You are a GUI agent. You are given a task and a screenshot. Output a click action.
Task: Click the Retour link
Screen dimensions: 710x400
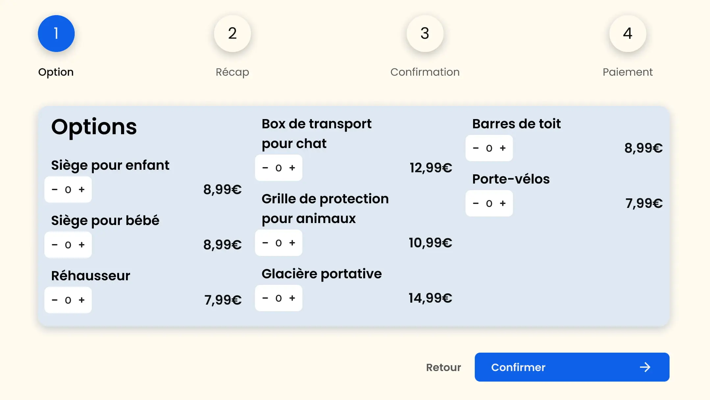coord(443,367)
